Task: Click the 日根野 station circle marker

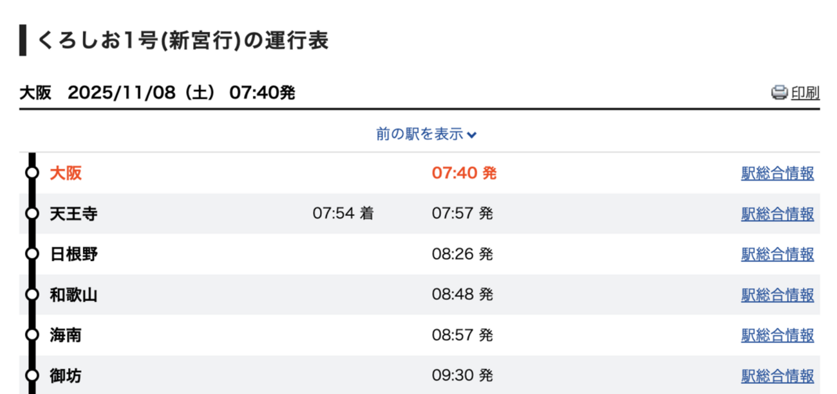Action: [x=32, y=254]
